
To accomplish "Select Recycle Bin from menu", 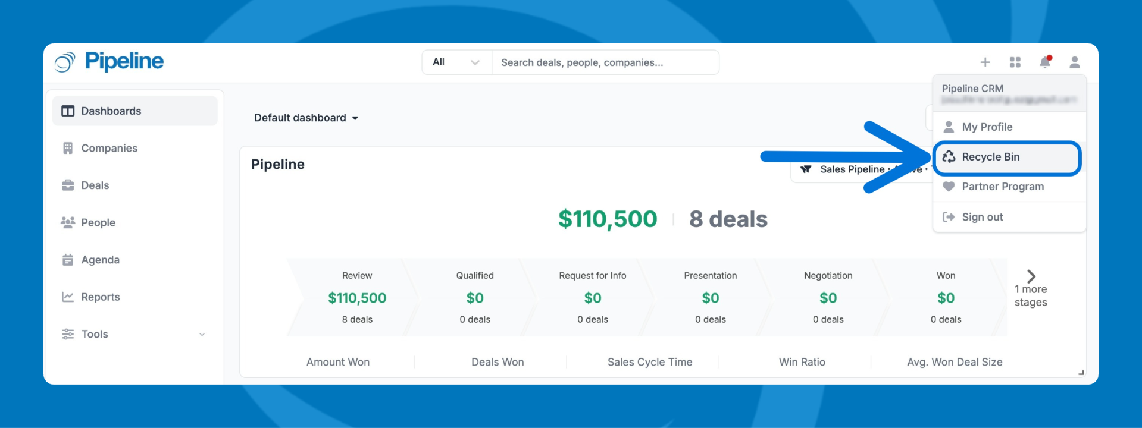I will (x=990, y=157).
